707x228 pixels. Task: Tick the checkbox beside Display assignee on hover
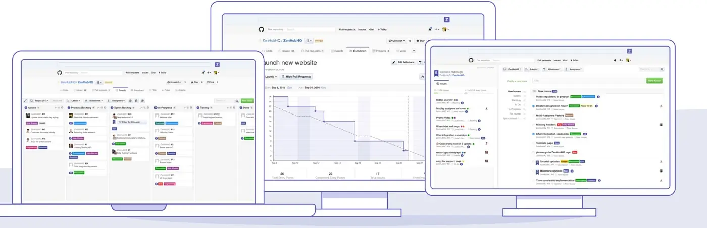533,106
